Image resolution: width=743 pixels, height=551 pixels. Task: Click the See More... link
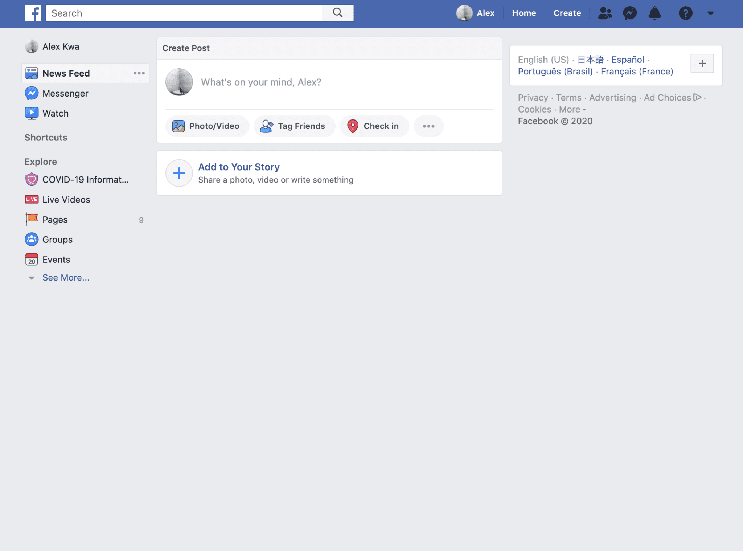coord(66,277)
